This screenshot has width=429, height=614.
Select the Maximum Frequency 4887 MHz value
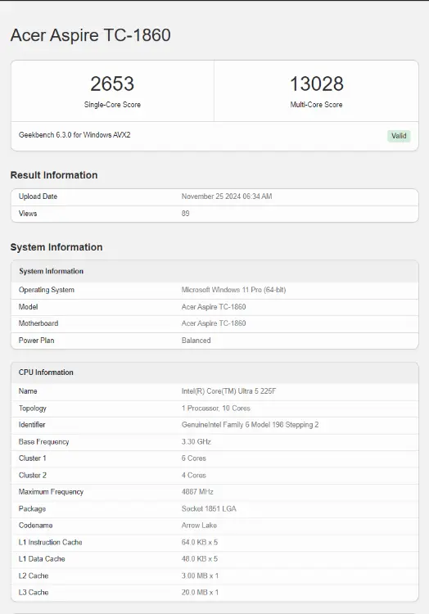(x=197, y=491)
